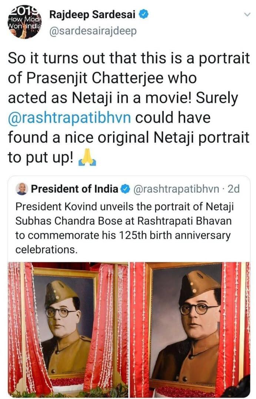Click the @sardesairajdeep handle
Image resolution: width=256 pixels, height=399 pixels.
[93, 31]
